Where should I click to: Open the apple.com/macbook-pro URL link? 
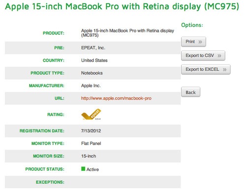(116, 98)
